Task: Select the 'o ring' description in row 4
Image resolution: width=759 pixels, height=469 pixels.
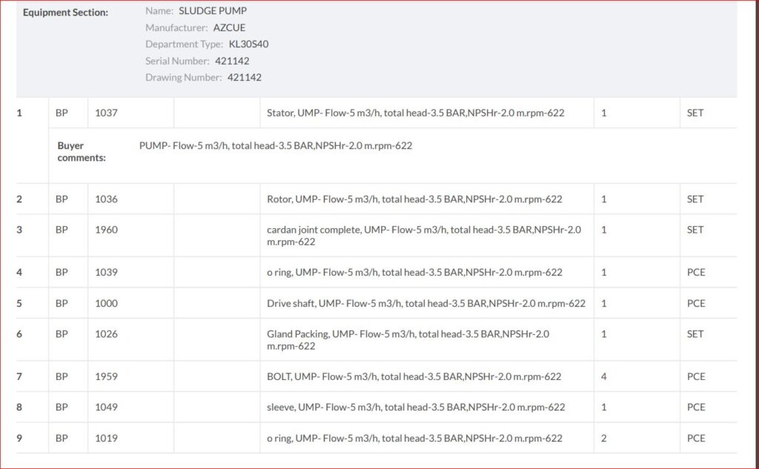Action: 414,272
